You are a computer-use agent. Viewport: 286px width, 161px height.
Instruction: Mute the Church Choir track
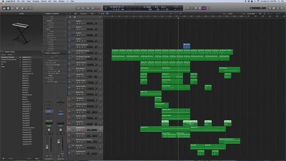[x=77, y=136]
